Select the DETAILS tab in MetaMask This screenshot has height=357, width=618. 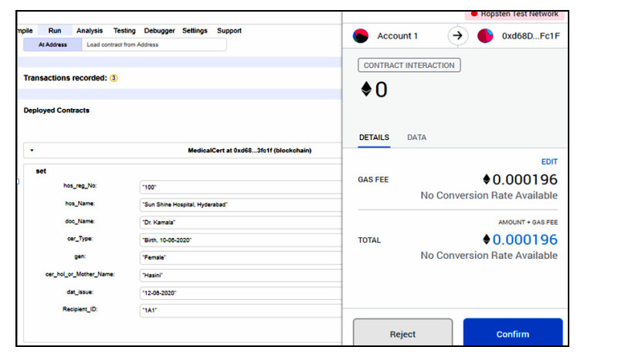[x=374, y=138]
